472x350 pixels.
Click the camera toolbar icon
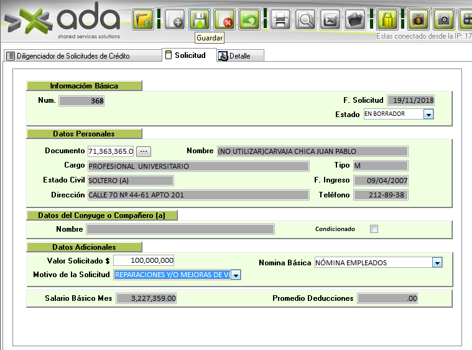[443, 19]
